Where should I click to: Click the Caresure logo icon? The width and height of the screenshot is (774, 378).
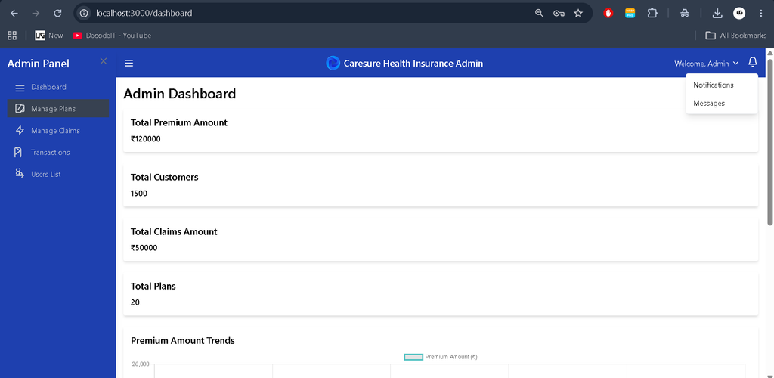pos(333,64)
